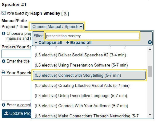Choose Using Descriptive Language (5-7 min)
The height and width of the screenshot is (122, 156).
coord(81,96)
